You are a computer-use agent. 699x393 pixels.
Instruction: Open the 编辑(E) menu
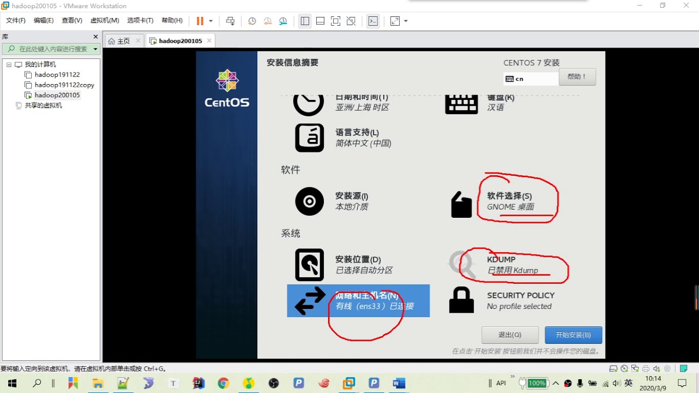(44, 20)
